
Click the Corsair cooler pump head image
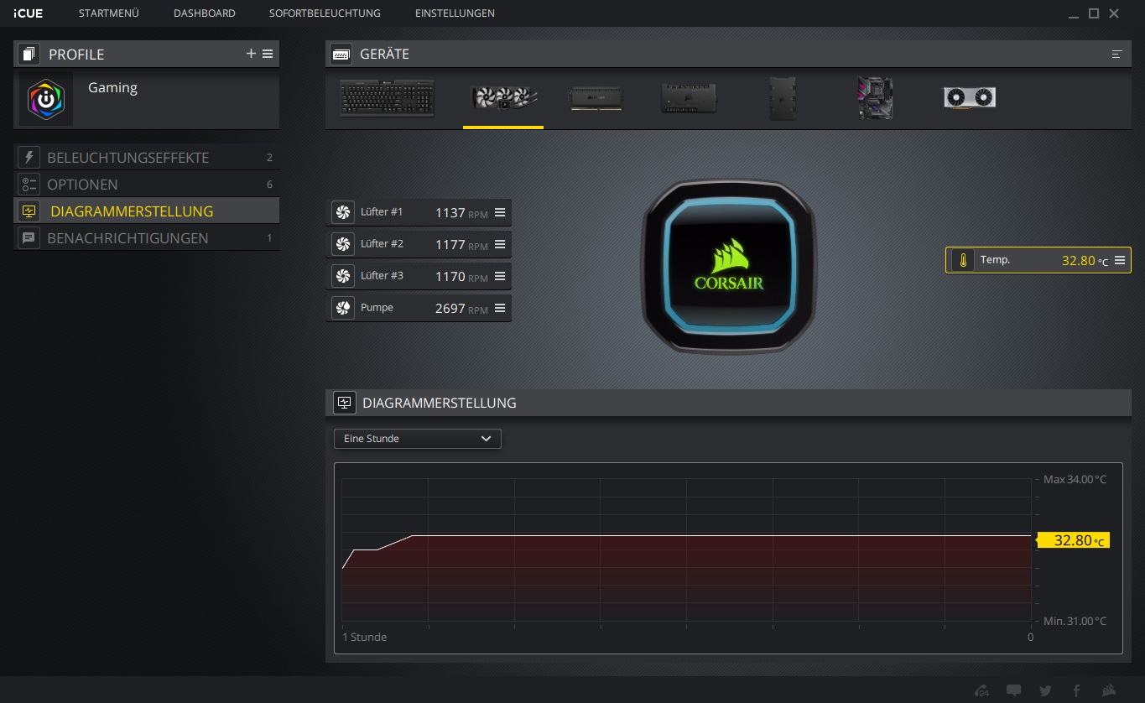(x=729, y=267)
